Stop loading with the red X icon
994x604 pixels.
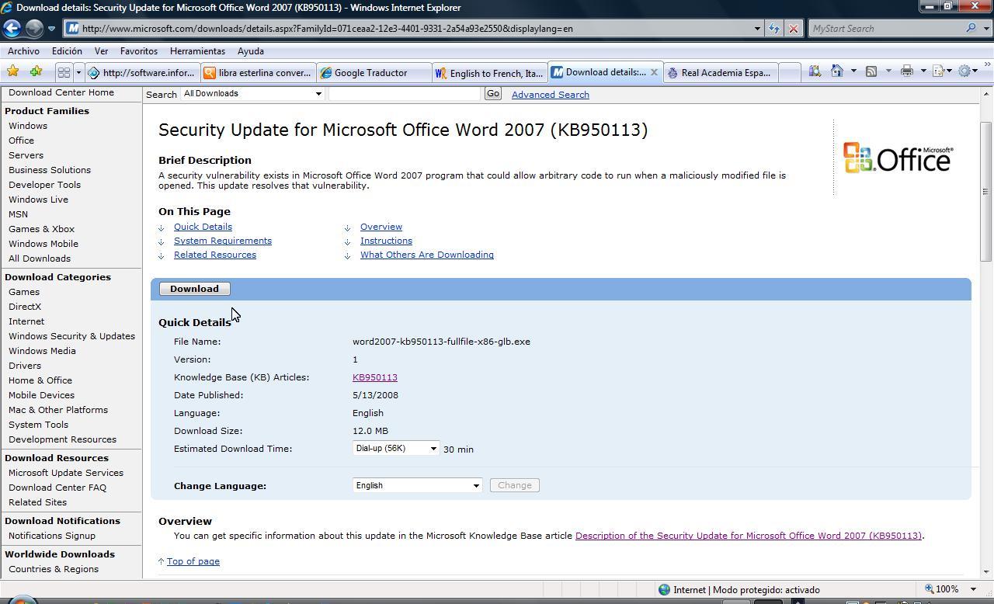point(793,29)
